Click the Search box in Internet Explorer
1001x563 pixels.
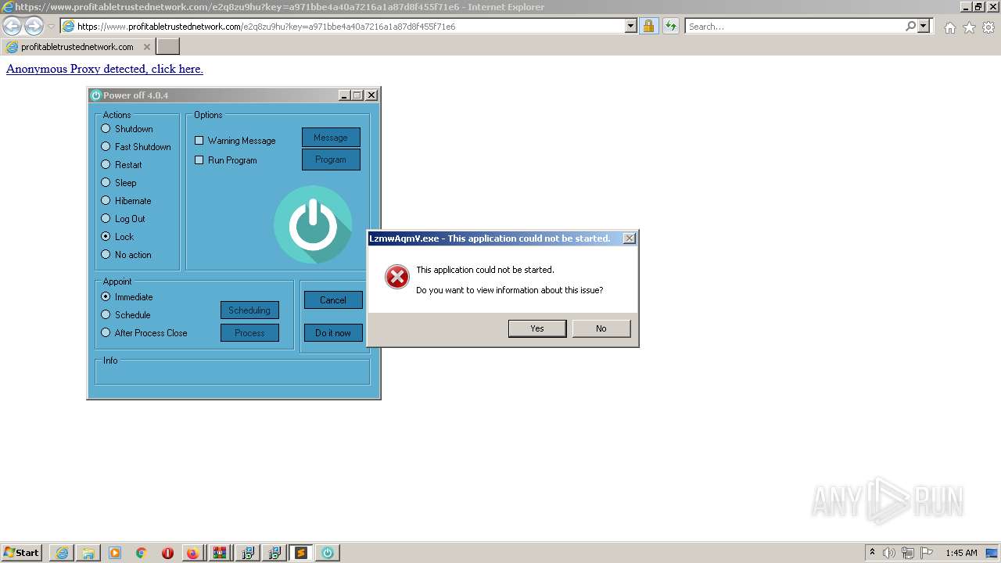pos(795,26)
